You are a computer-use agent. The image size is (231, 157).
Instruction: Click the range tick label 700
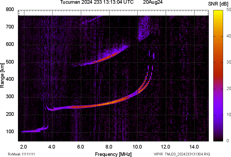point(10,27)
